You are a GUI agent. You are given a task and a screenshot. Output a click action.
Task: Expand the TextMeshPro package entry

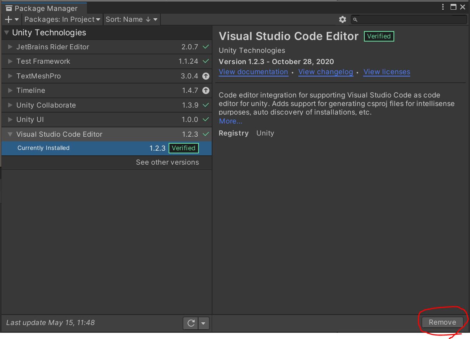[10, 76]
